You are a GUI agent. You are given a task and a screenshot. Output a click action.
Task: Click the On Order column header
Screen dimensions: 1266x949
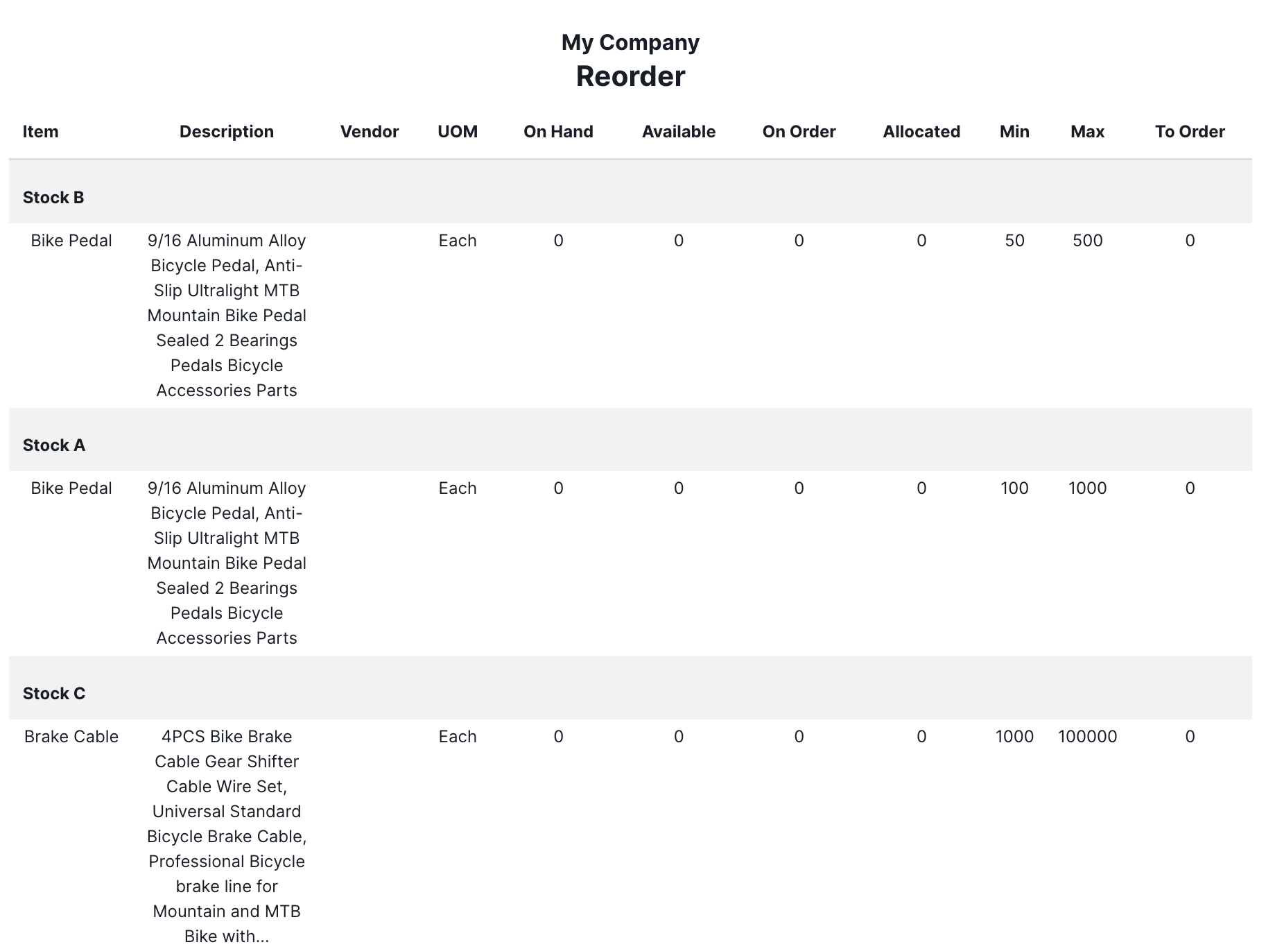(799, 132)
